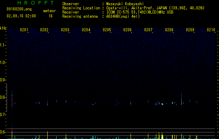This screenshot has width=219, height=139.
Task: Click the 0203 time marker
Action: pyautogui.click(x=65, y=30)
